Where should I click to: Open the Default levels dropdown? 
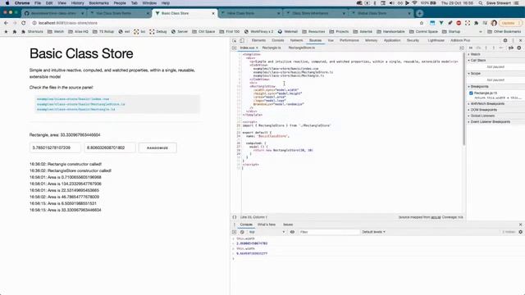click(374, 232)
